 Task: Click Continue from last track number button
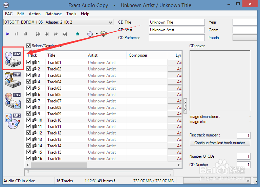point(220,143)
